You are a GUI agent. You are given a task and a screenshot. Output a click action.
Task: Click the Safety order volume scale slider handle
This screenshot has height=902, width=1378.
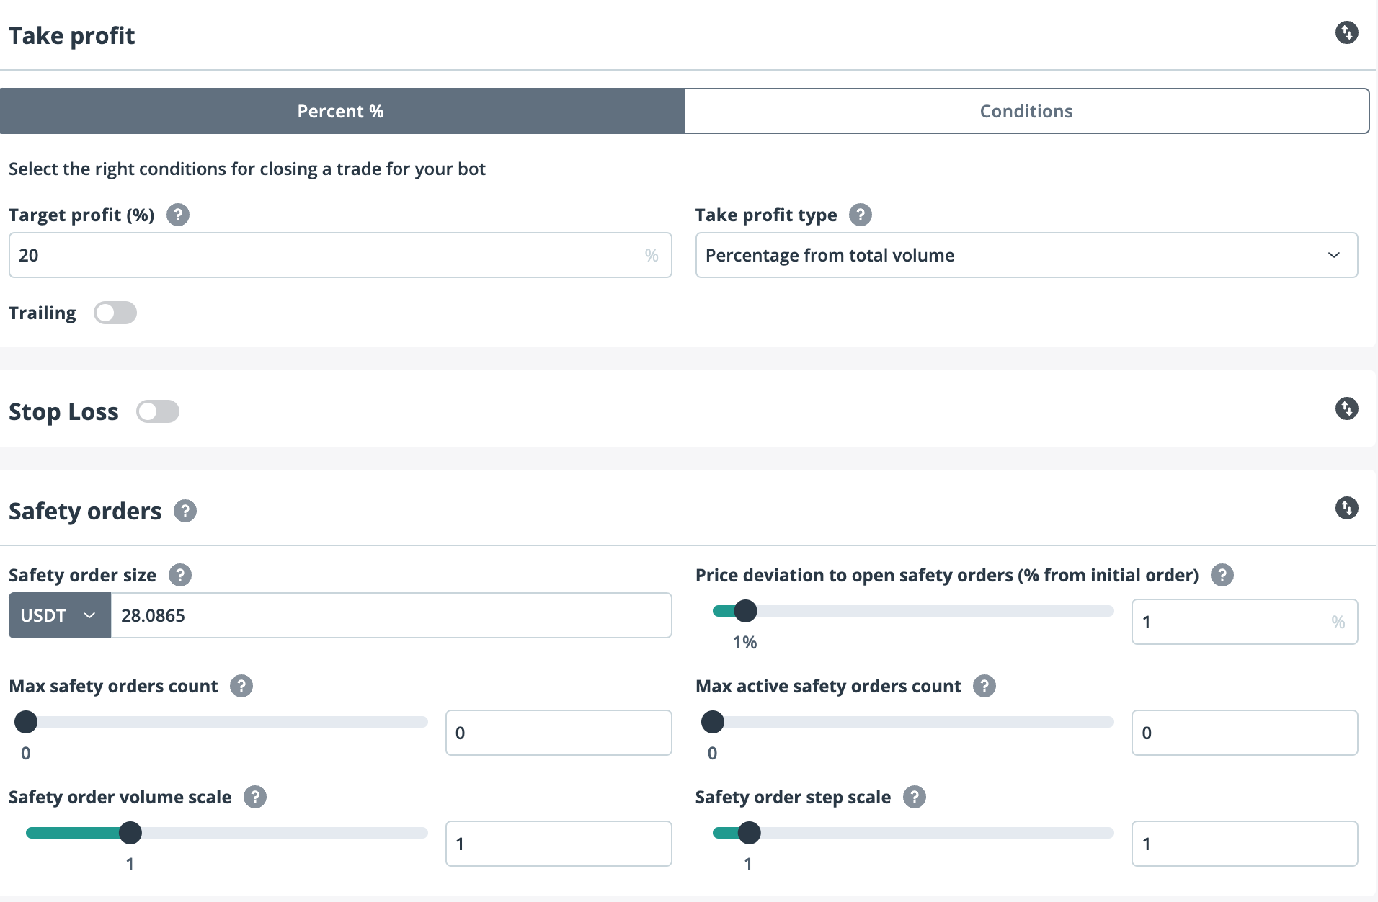(x=130, y=833)
